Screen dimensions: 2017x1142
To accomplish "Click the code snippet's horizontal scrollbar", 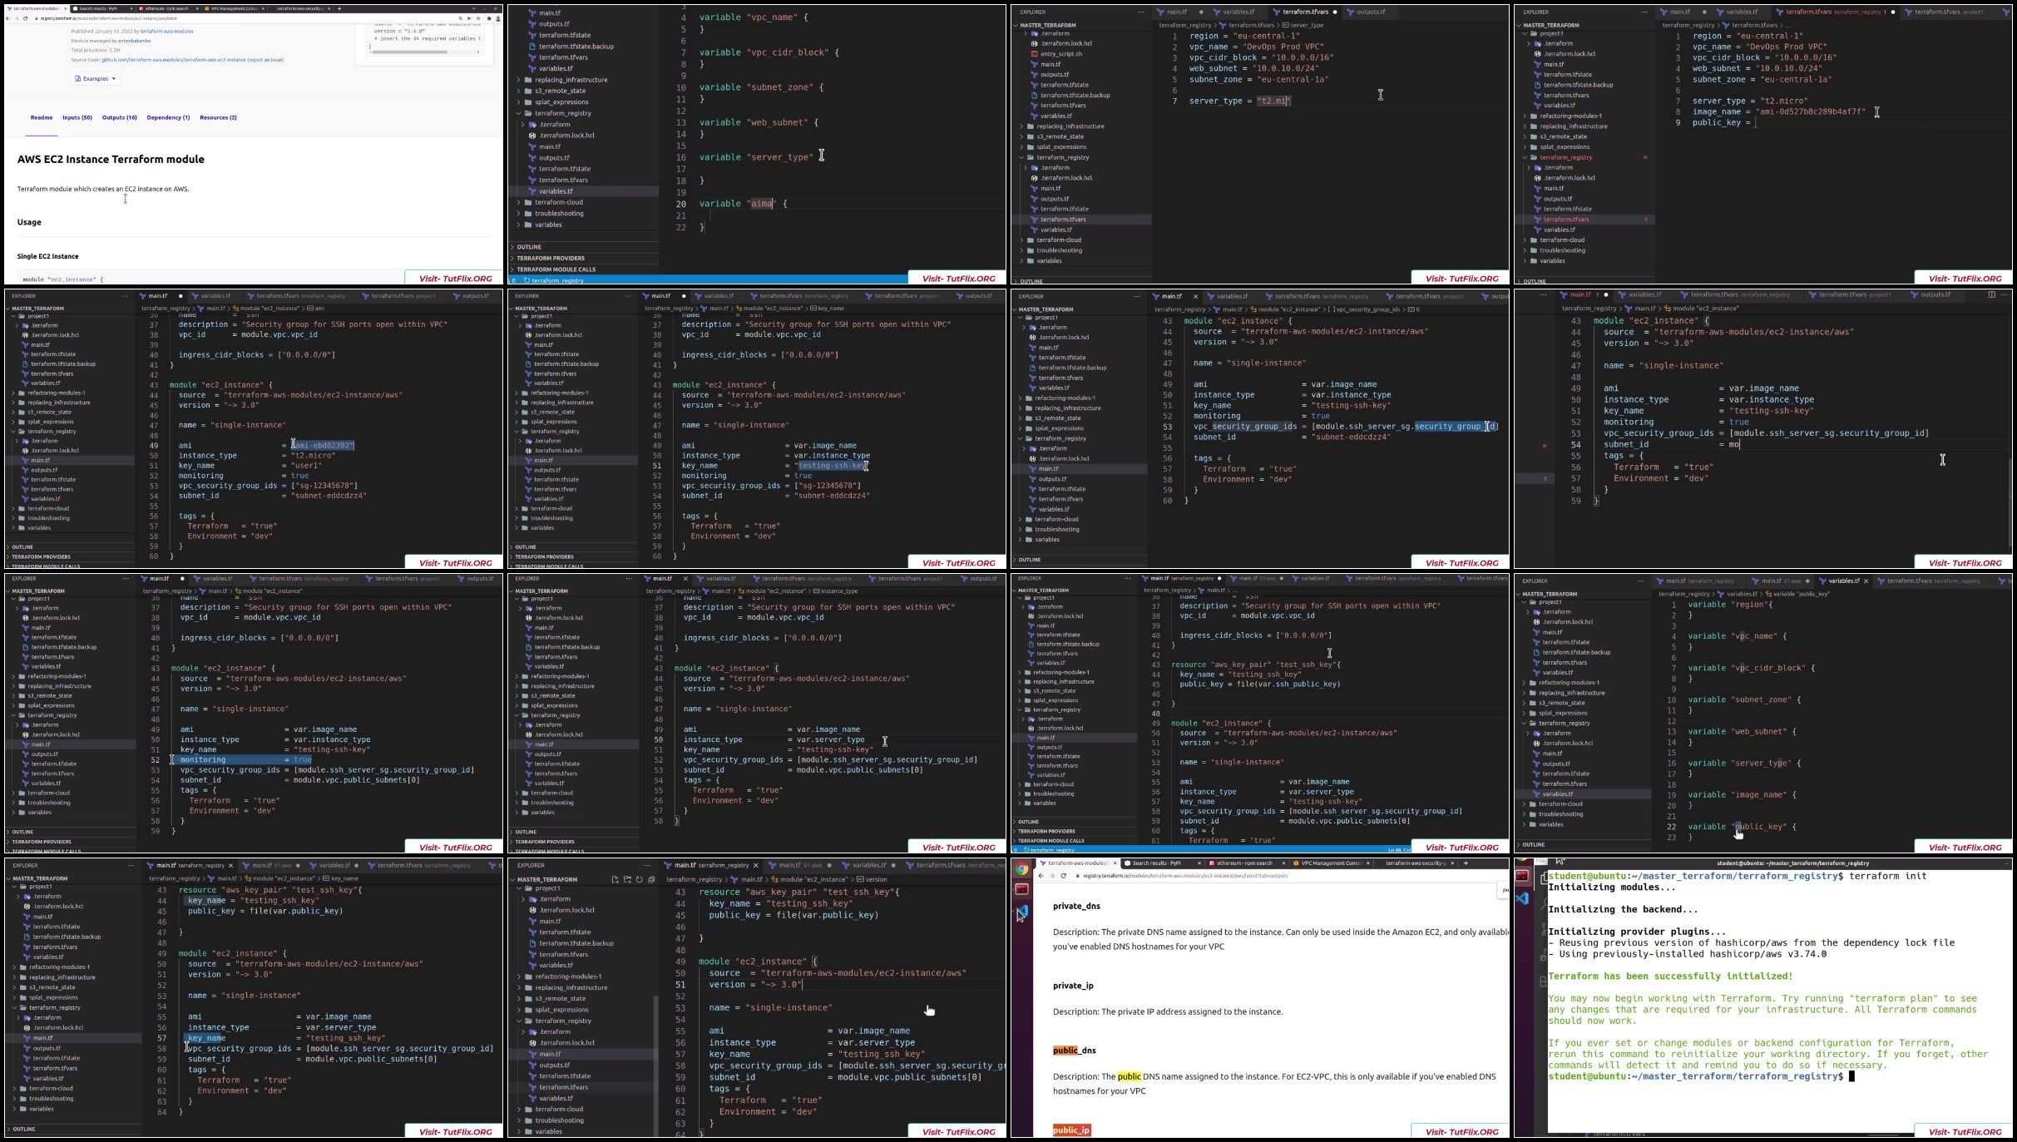I will pyautogui.click(x=425, y=52).
